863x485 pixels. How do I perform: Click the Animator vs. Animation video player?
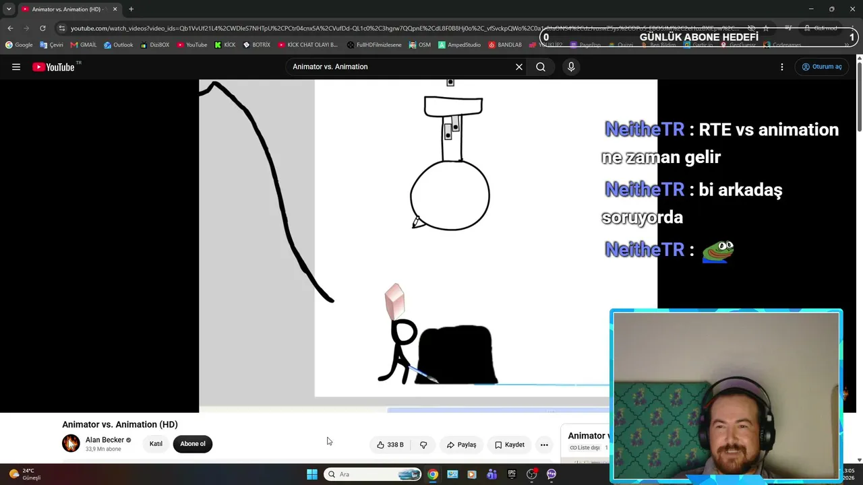pyautogui.click(x=428, y=246)
